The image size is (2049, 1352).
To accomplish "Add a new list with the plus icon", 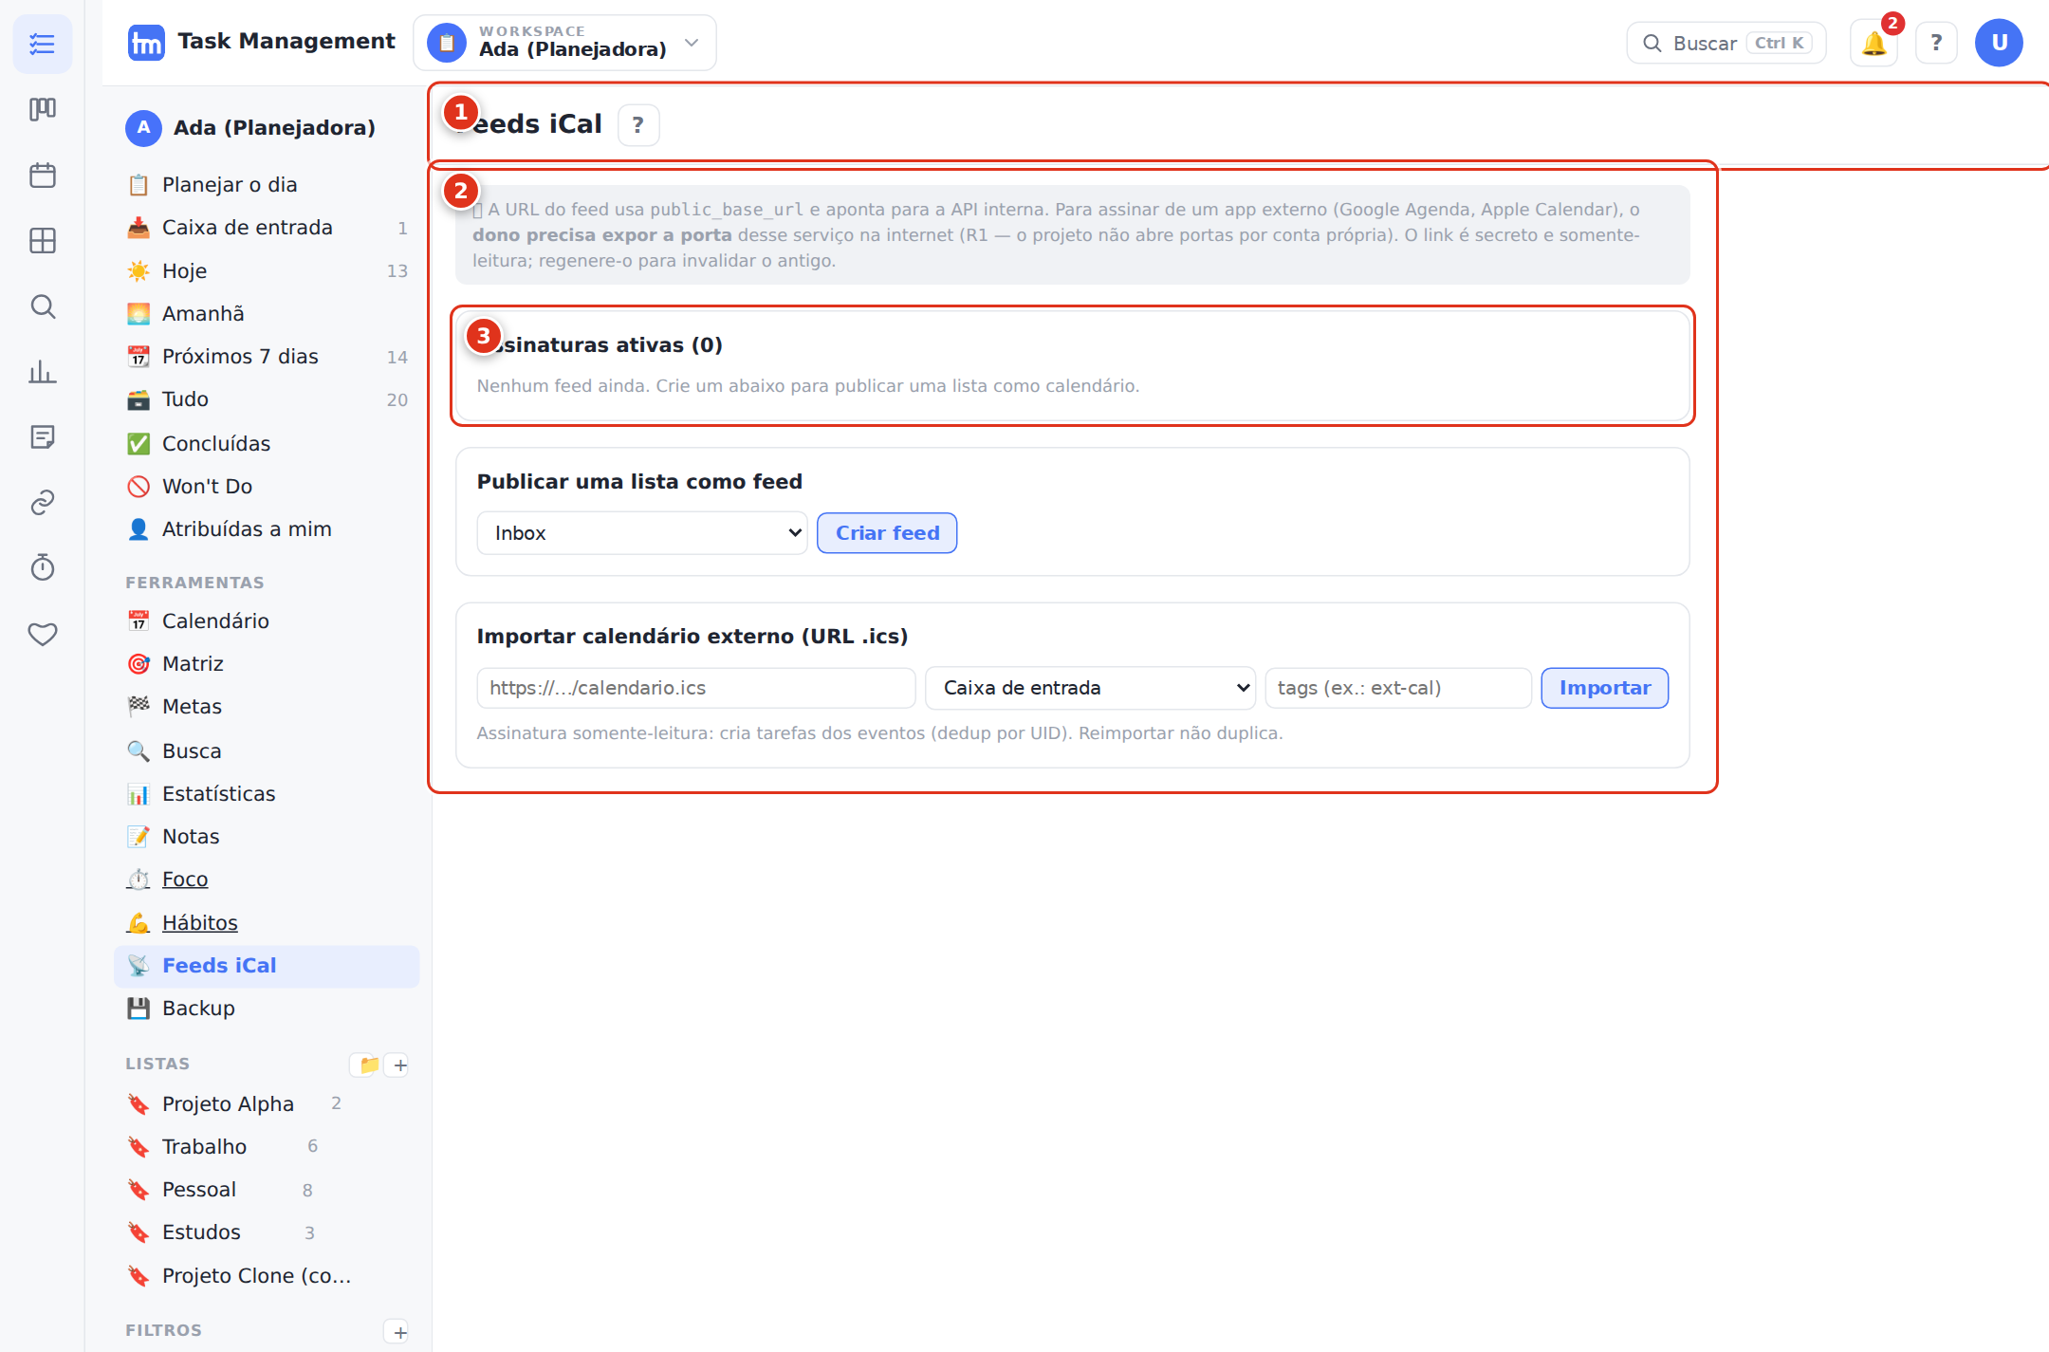I will (x=400, y=1065).
